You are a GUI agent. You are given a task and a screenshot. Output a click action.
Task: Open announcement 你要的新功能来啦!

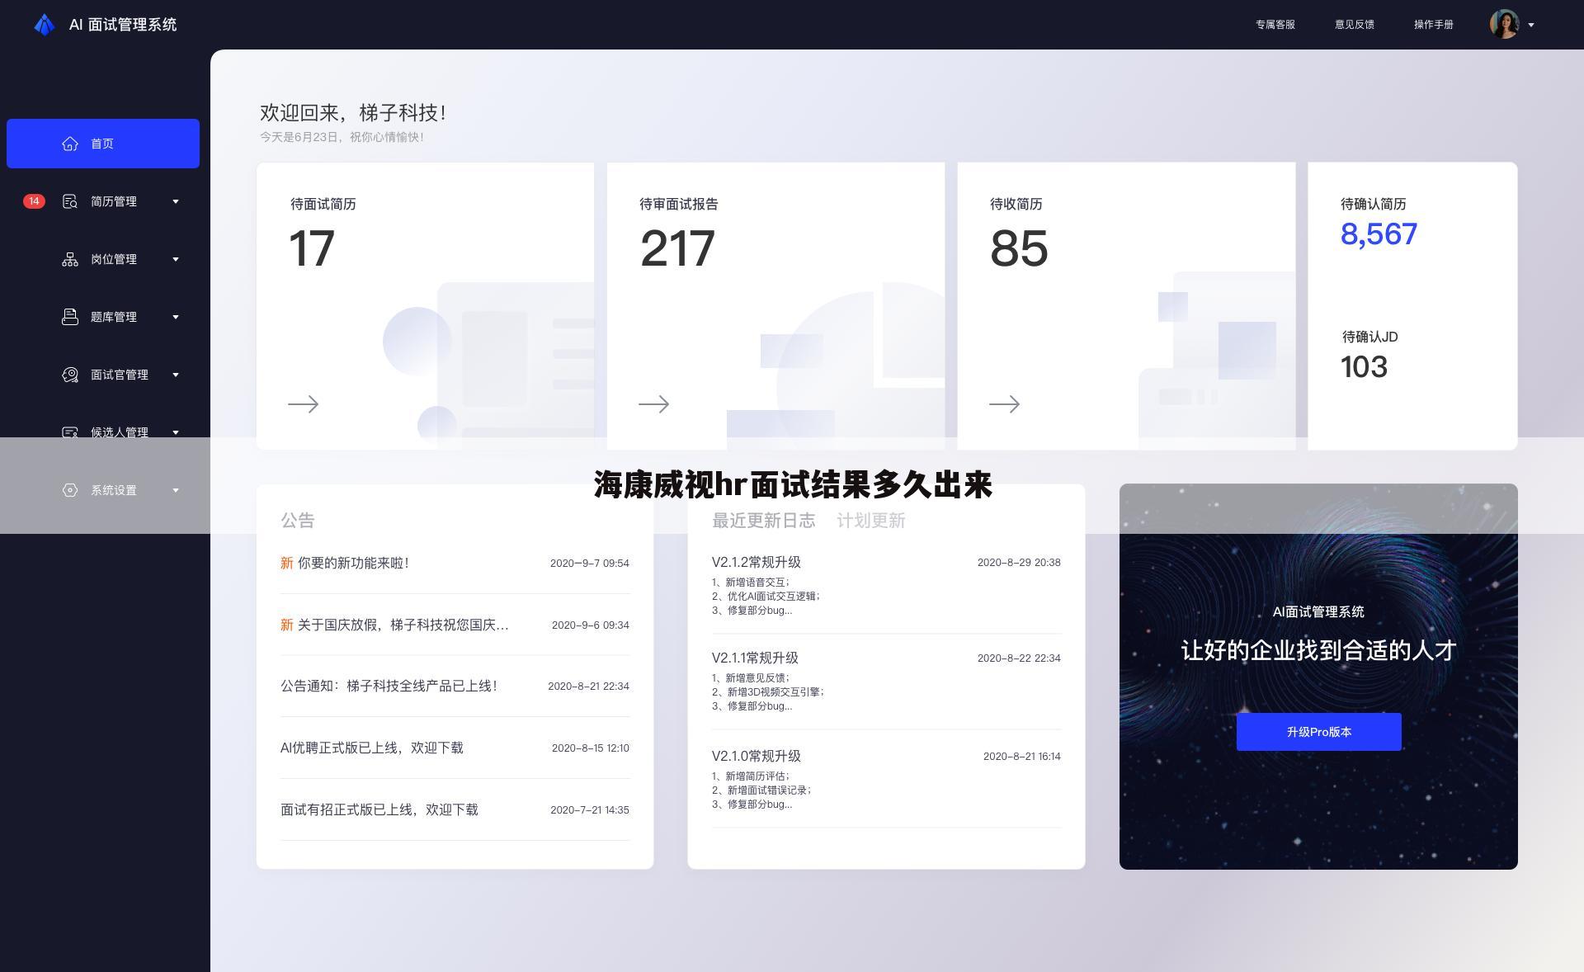353,563
